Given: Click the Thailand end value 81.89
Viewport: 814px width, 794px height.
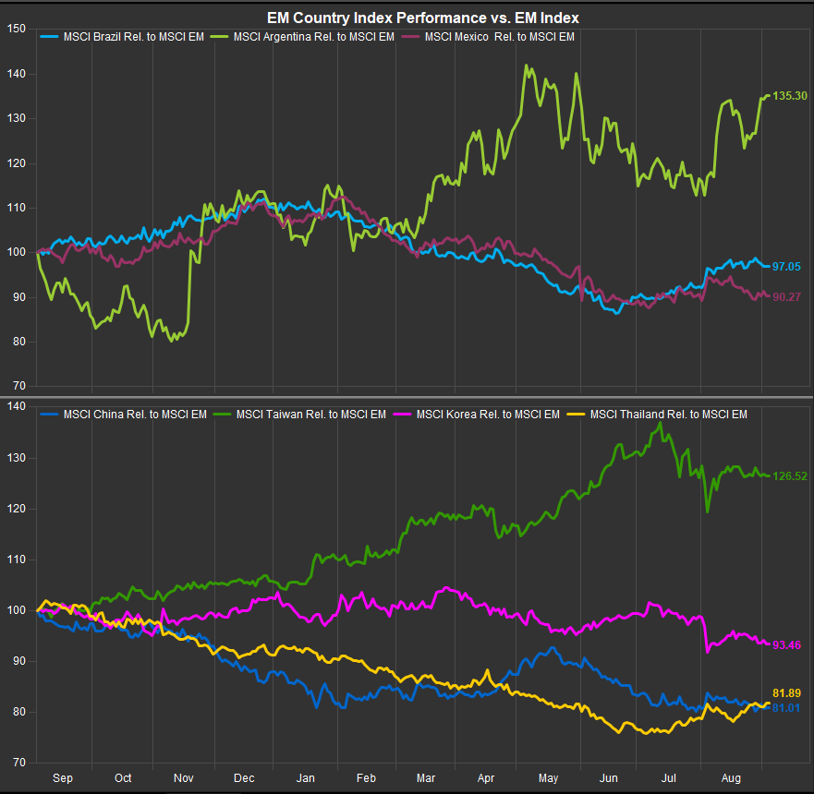Looking at the screenshot, I should (x=786, y=693).
